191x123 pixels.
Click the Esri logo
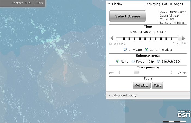[184, 114]
